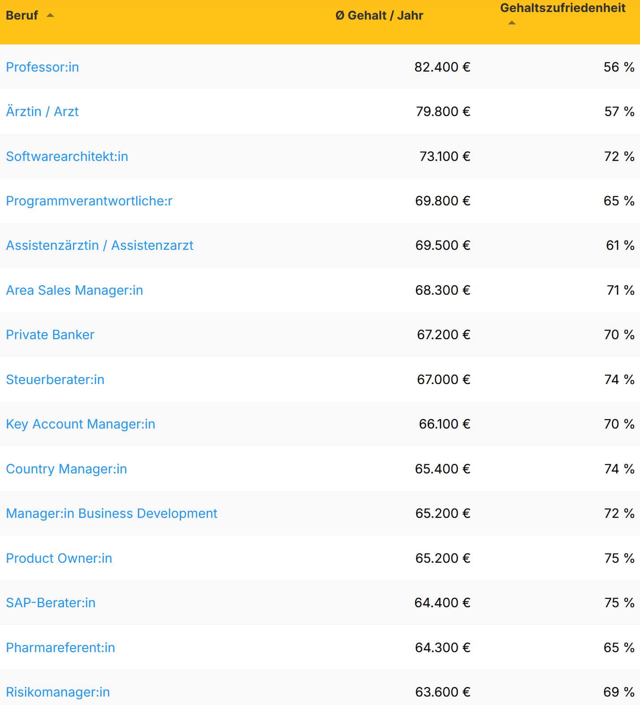Screen dimensions: 640x705
Task: Open the Area Sales Manager:in link
Action: [74, 290]
